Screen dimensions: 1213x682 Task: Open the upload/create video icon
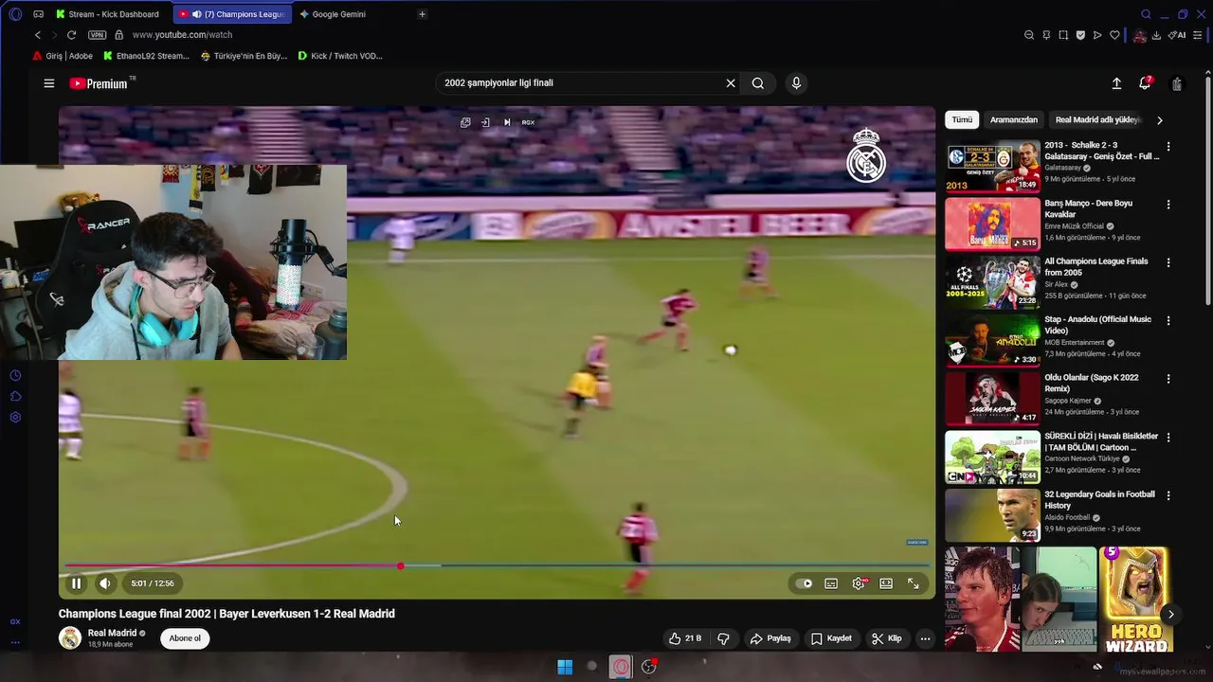point(1116,83)
